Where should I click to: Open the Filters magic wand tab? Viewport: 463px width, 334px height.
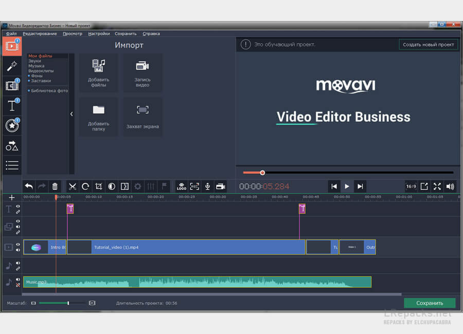pos(12,66)
